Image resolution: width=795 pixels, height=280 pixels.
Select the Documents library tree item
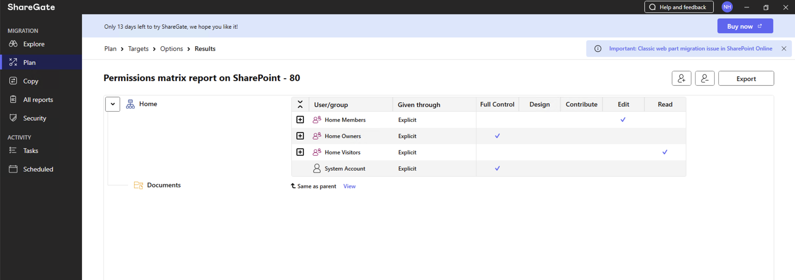164,185
